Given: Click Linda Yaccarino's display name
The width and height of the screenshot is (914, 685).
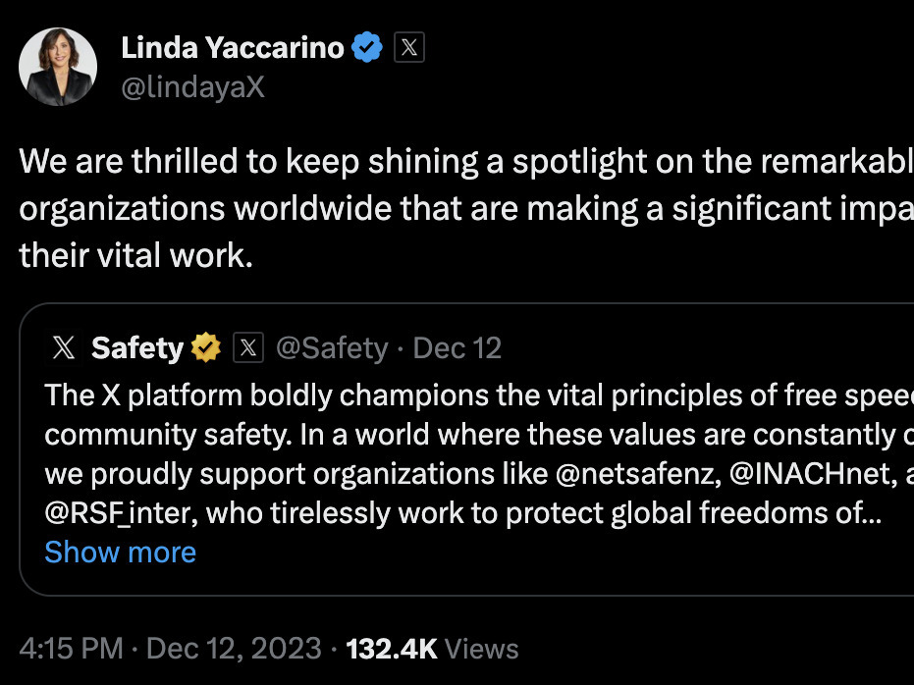Looking at the screenshot, I should point(232,46).
